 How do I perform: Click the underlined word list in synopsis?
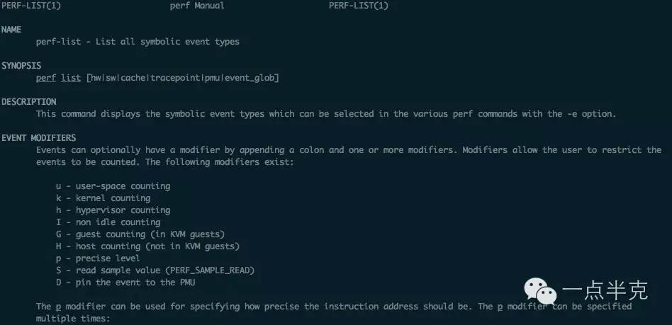pyautogui.click(x=71, y=78)
